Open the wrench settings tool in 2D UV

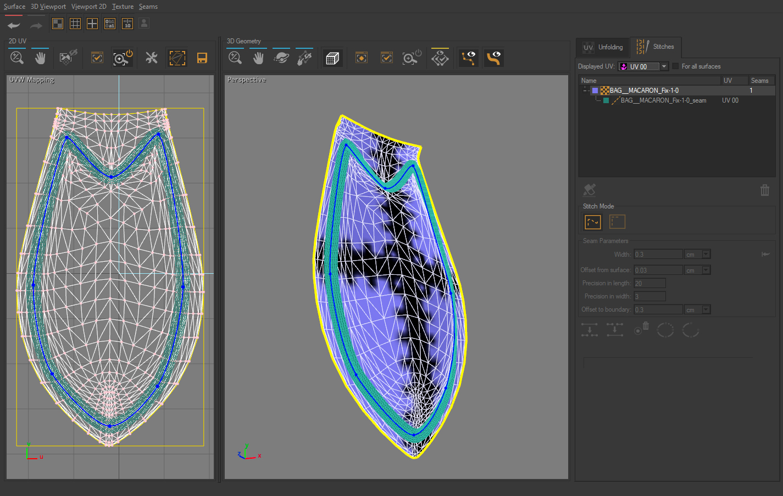(x=151, y=58)
